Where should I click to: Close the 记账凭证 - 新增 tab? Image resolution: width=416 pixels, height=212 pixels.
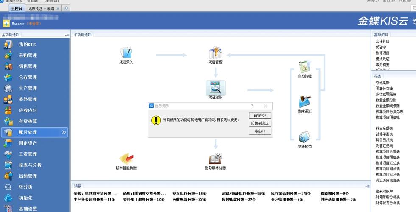pyautogui.click(x=58, y=8)
